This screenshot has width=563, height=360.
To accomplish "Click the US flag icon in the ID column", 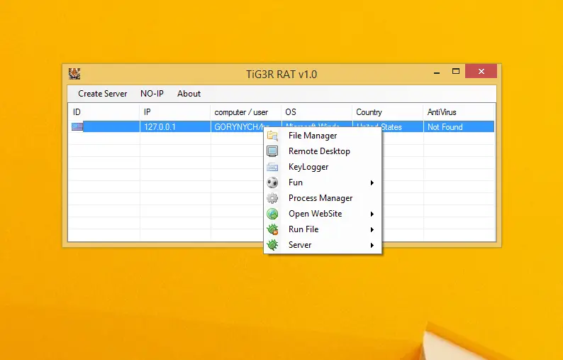I will [77, 127].
